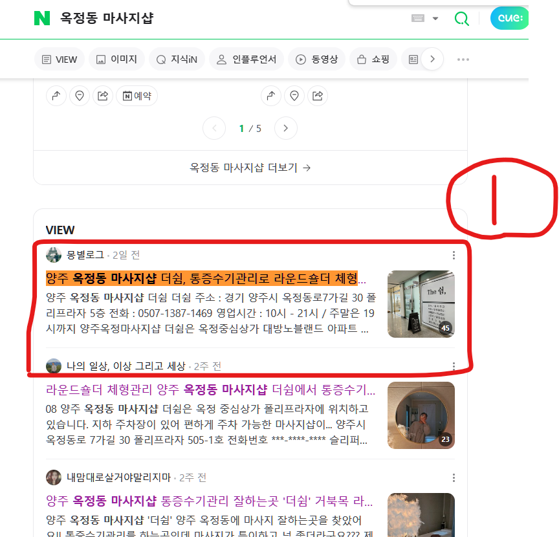The image size is (559, 537).
Task: Open the post 라운드숄더 체형관리 양주 옥정동 마사지샵
Action: point(210,389)
